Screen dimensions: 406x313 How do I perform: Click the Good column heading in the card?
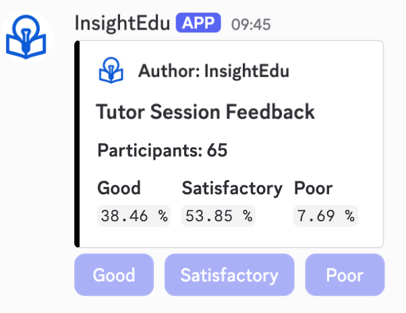coord(119,188)
